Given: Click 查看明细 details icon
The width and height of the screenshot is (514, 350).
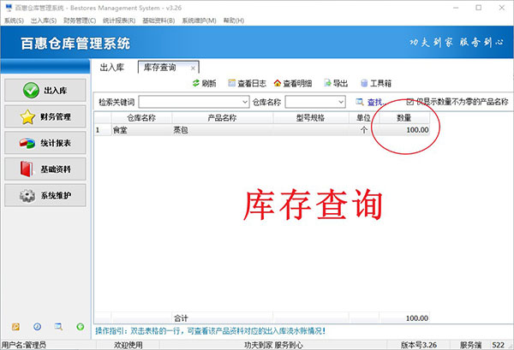Looking at the screenshot, I should tap(295, 83).
